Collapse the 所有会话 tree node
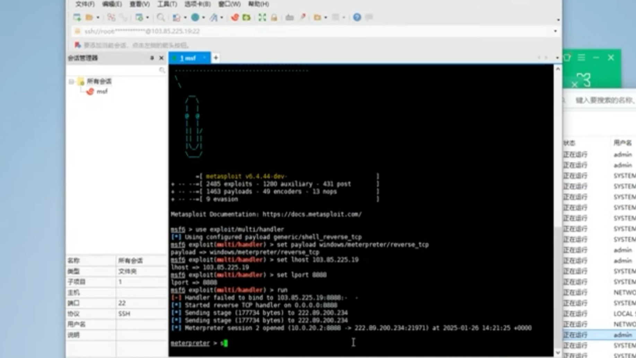The image size is (636, 358). 71,82
